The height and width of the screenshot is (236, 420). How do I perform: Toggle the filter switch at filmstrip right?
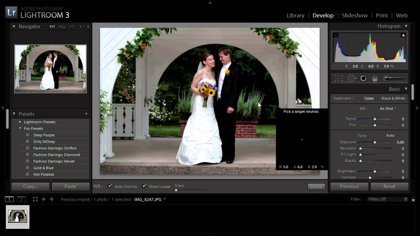click(413, 199)
